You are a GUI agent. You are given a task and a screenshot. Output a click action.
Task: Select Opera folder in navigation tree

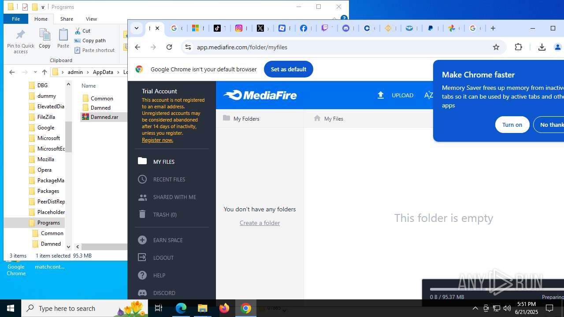point(45,170)
